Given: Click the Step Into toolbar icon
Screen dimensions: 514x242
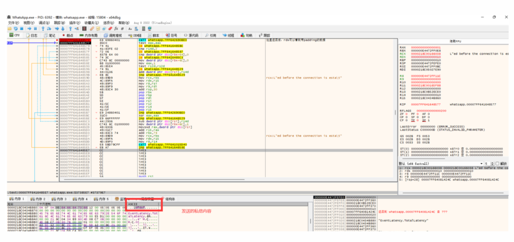Looking at the screenshot, I should (43, 29).
